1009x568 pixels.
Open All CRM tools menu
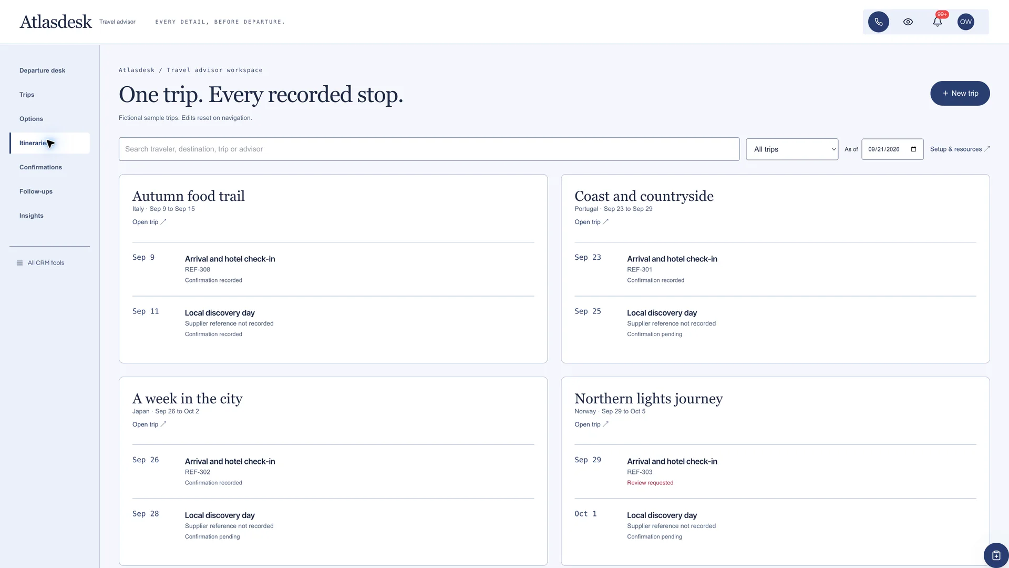(x=40, y=263)
